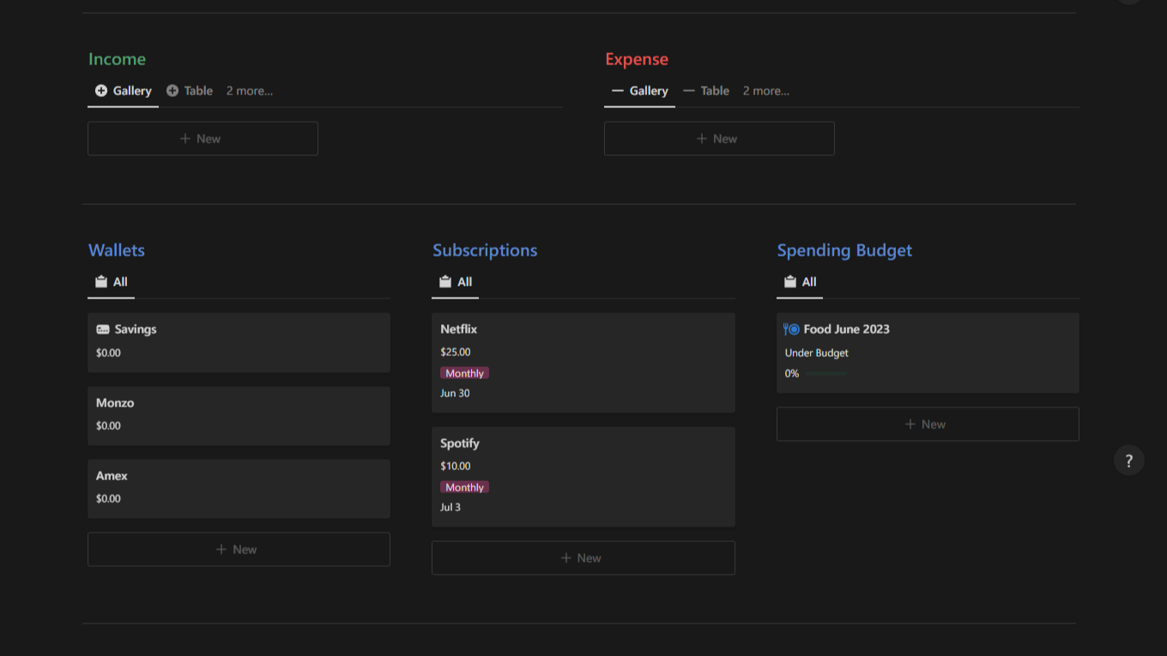Switch to the Expense Table view tab
Viewport: 1167px width, 656px height.
(706, 91)
